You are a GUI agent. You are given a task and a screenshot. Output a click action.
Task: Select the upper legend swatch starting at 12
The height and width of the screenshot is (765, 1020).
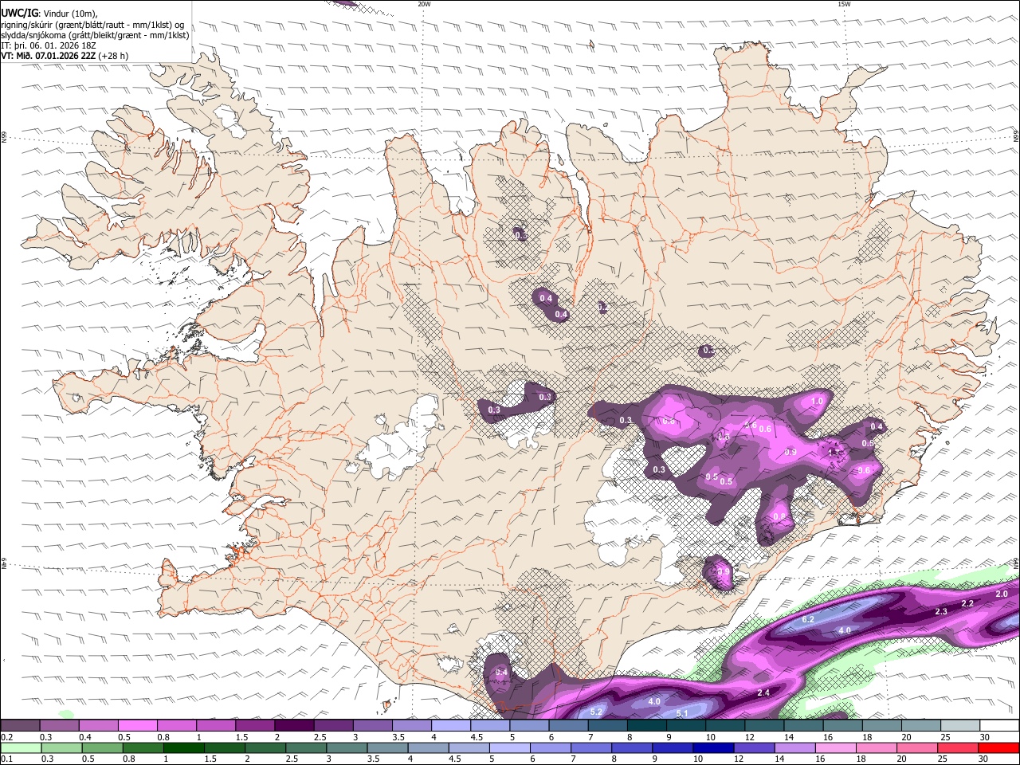764,726
